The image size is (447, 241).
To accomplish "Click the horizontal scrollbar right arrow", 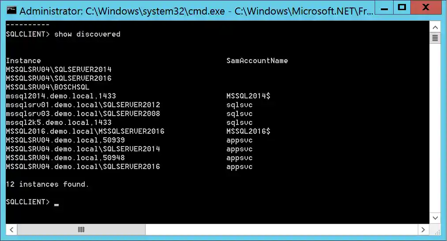I will 423,230.
